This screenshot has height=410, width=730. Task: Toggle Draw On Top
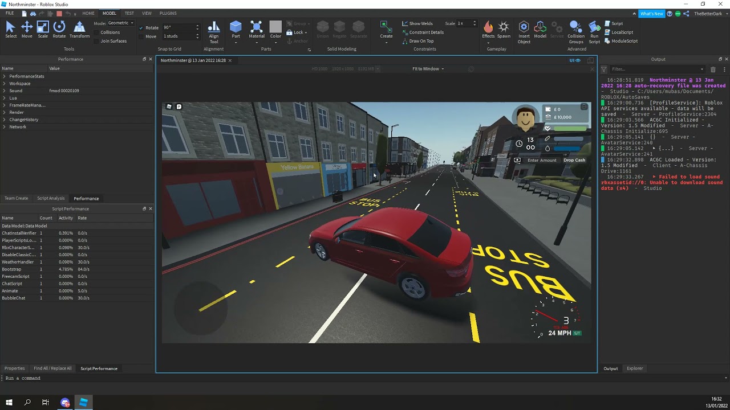coord(417,41)
